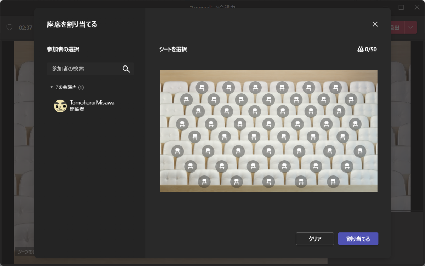Select the center seat of the second row
Viewport: 425px width, 266px height.
268,99
